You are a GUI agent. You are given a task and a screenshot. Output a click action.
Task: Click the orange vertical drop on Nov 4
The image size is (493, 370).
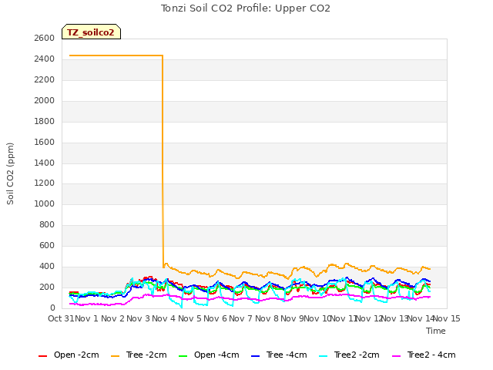tap(163, 161)
